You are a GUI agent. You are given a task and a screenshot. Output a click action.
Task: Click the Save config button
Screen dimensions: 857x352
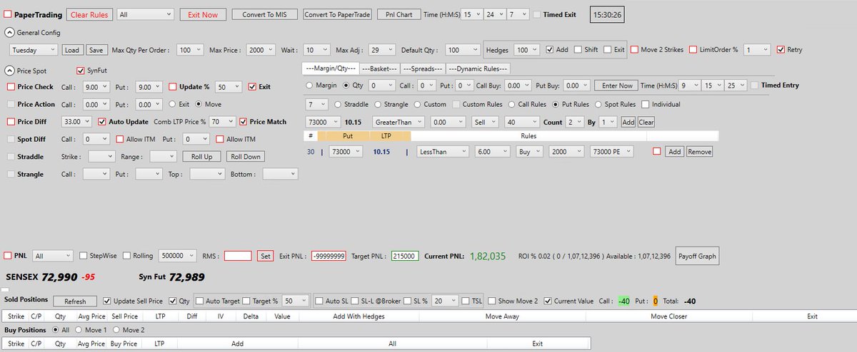pos(96,50)
